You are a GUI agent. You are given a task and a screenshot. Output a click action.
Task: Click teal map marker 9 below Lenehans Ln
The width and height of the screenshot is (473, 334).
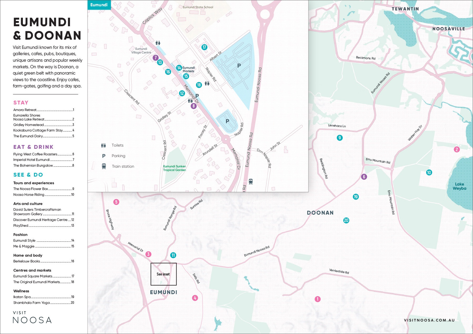coord(340,138)
